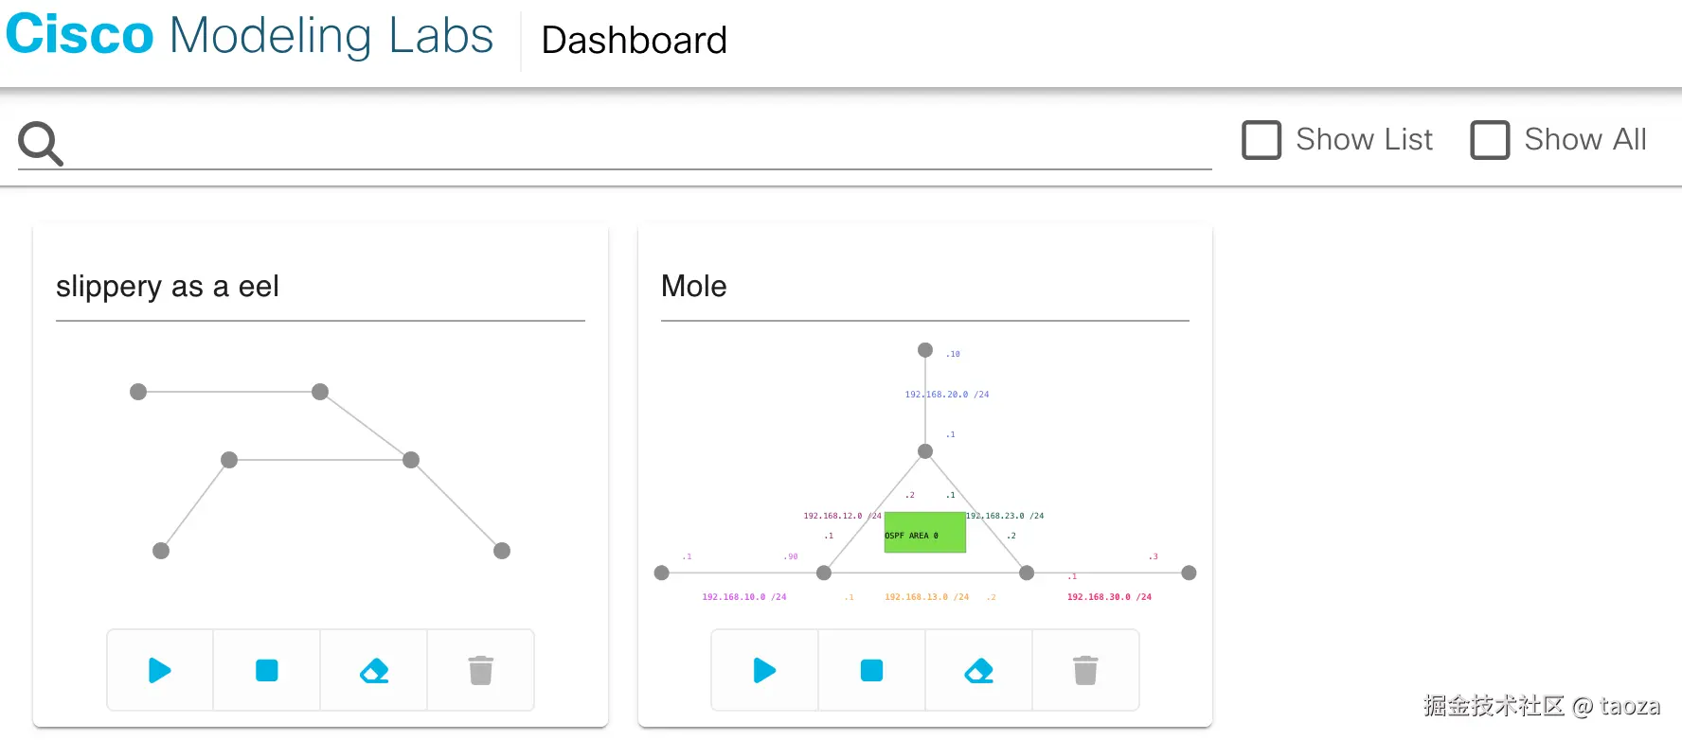
Task: Click the search magnifier icon
Action: pyautogui.click(x=41, y=144)
